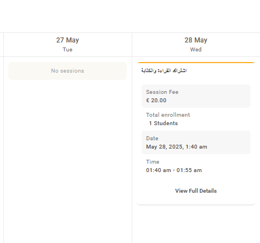Click empty area below Tuesday's No sessions
The width and height of the screenshot is (260, 243).
pyautogui.click(x=68, y=160)
